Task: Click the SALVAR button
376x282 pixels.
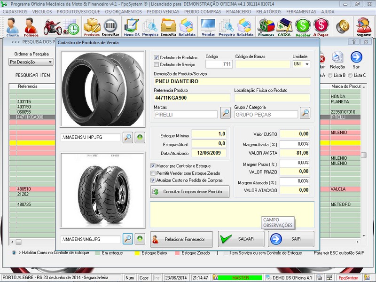Action: (x=241, y=239)
